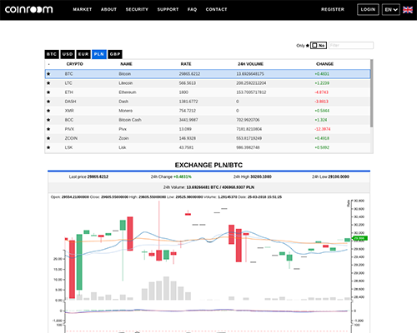The width and height of the screenshot is (417, 333).
Task: Click the EXCHANGE PLN/BTC heading
Action: point(208,165)
